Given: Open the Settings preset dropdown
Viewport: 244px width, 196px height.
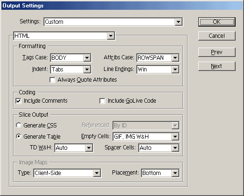Looking at the screenshot, I should (113, 22).
